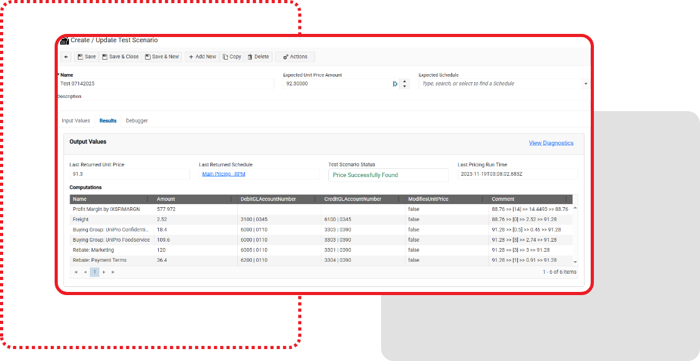Open the View Diagnostics link

551,143
